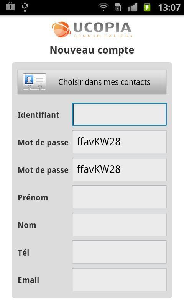Viewport: 184px width, 306px height.
Task: Select the second Mot de passe field
Action: pyautogui.click(x=119, y=169)
